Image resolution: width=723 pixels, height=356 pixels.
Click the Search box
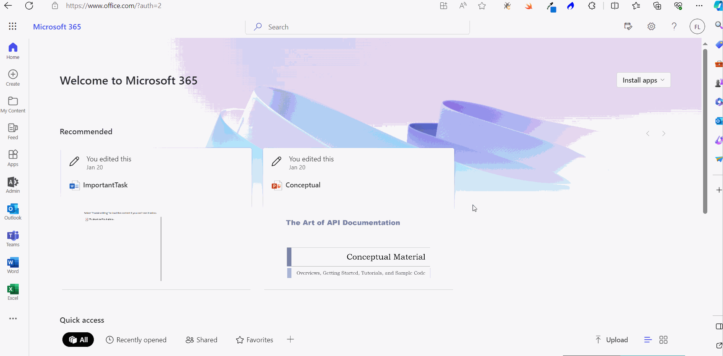(x=358, y=27)
